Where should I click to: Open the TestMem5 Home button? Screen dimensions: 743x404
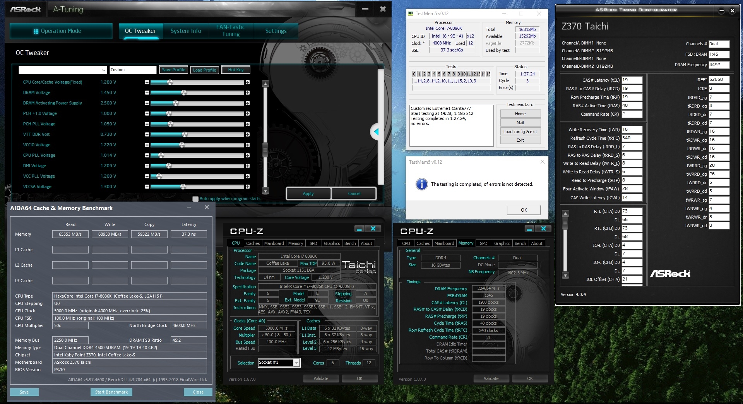[x=520, y=114]
